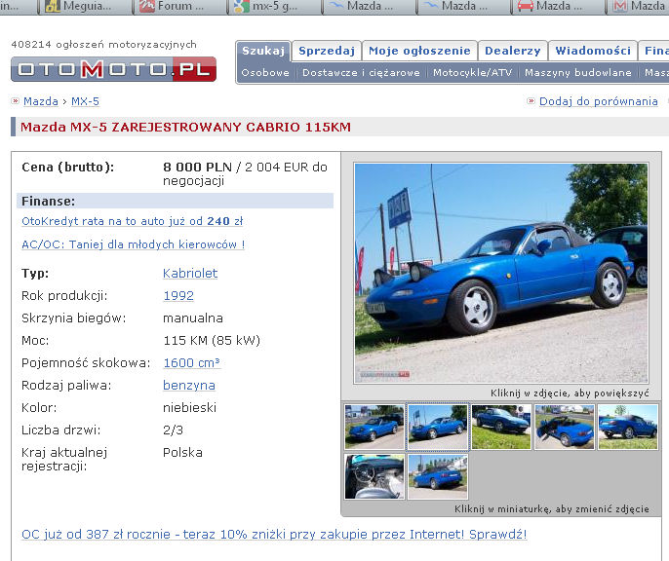This screenshot has width=669, height=561.
Task: Switch to the mx-5 g... Google browser tab
Action: tap(274, 6)
